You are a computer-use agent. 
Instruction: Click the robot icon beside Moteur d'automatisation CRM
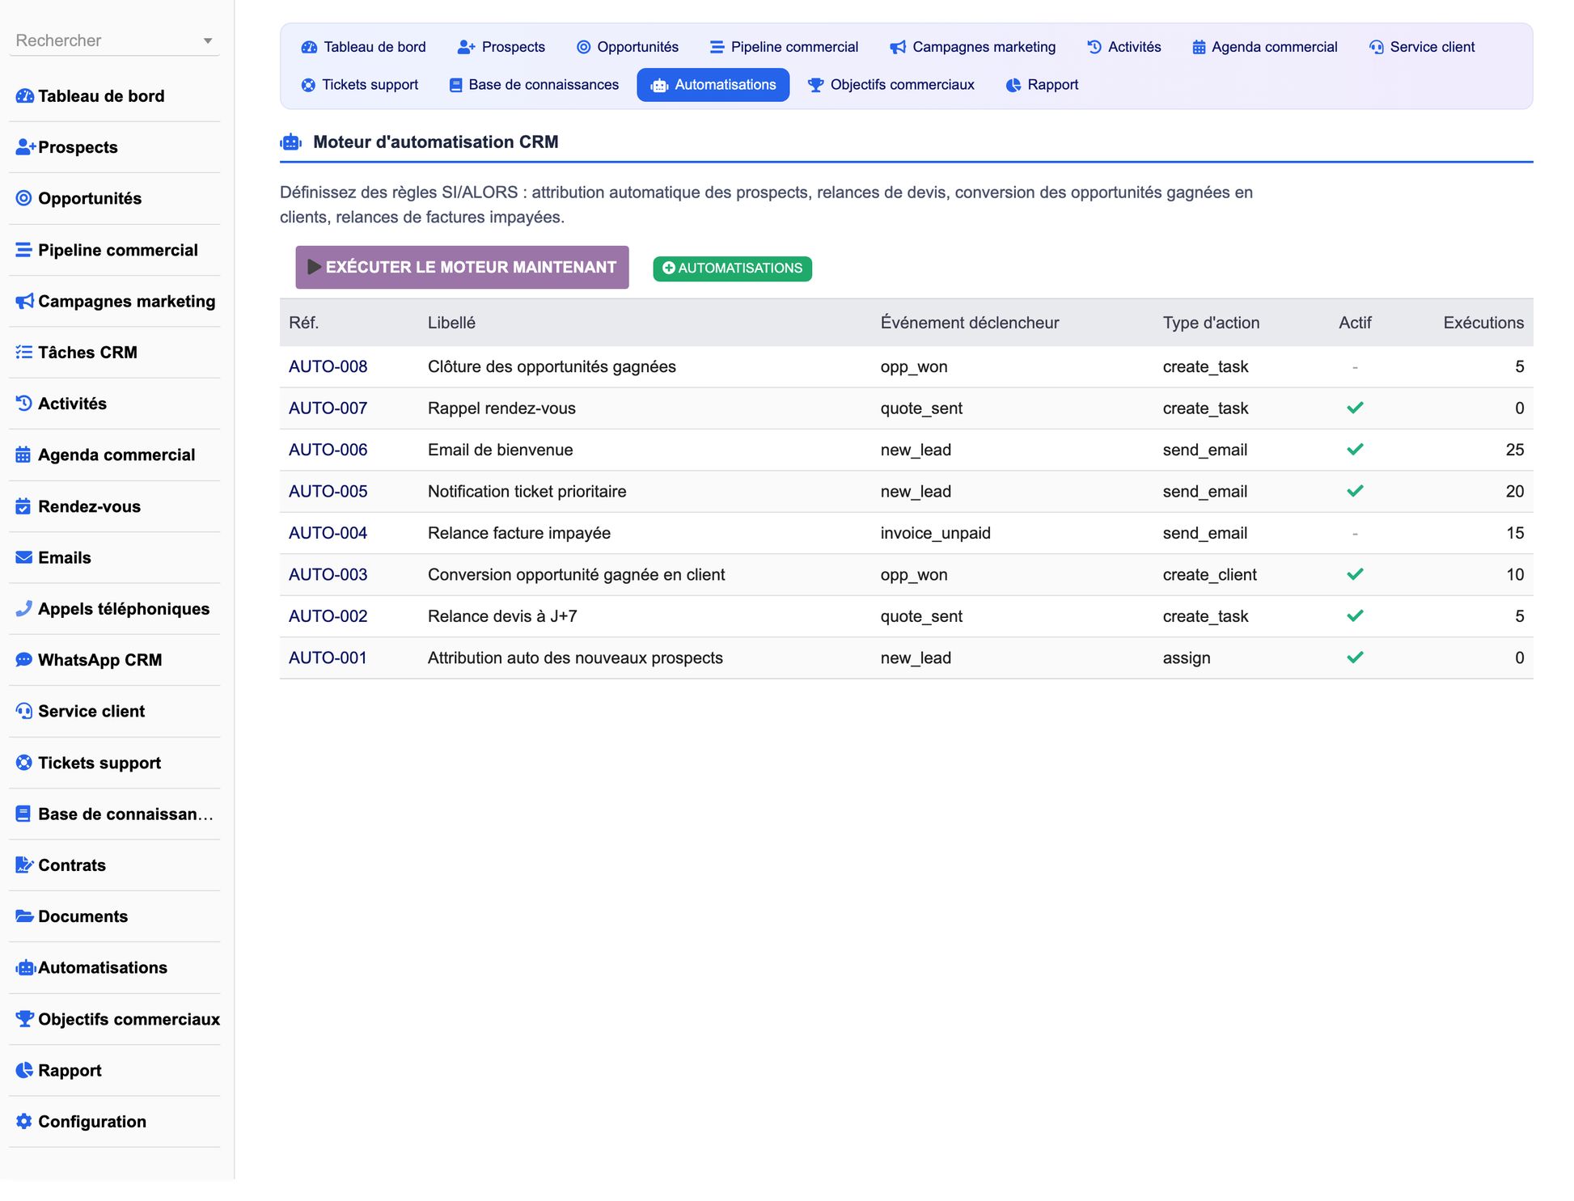point(290,142)
